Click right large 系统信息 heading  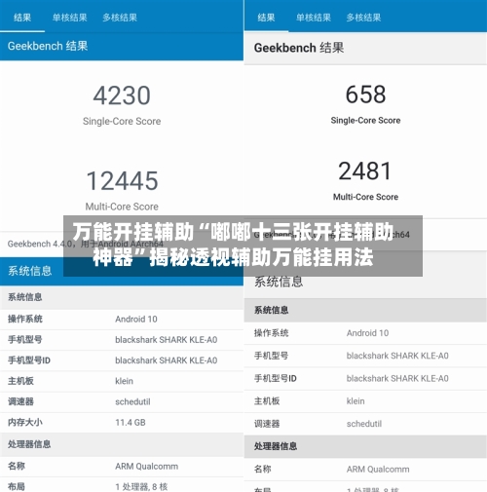(279, 282)
